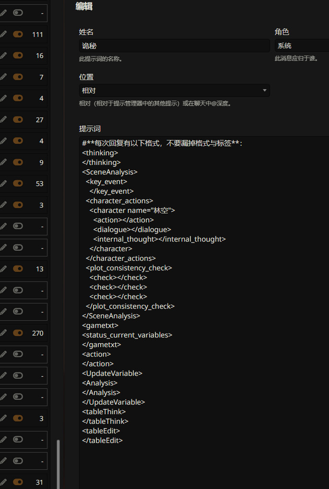The image size is (329, 489).
Task: Click the 提示词 label
Action: pyautogui.click(x=90, y=128)
